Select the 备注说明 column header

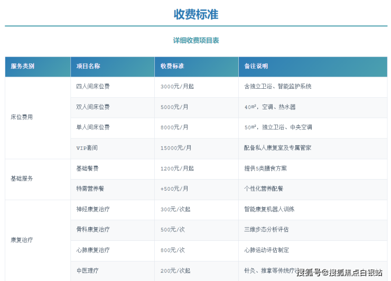(x=256, y=67)
